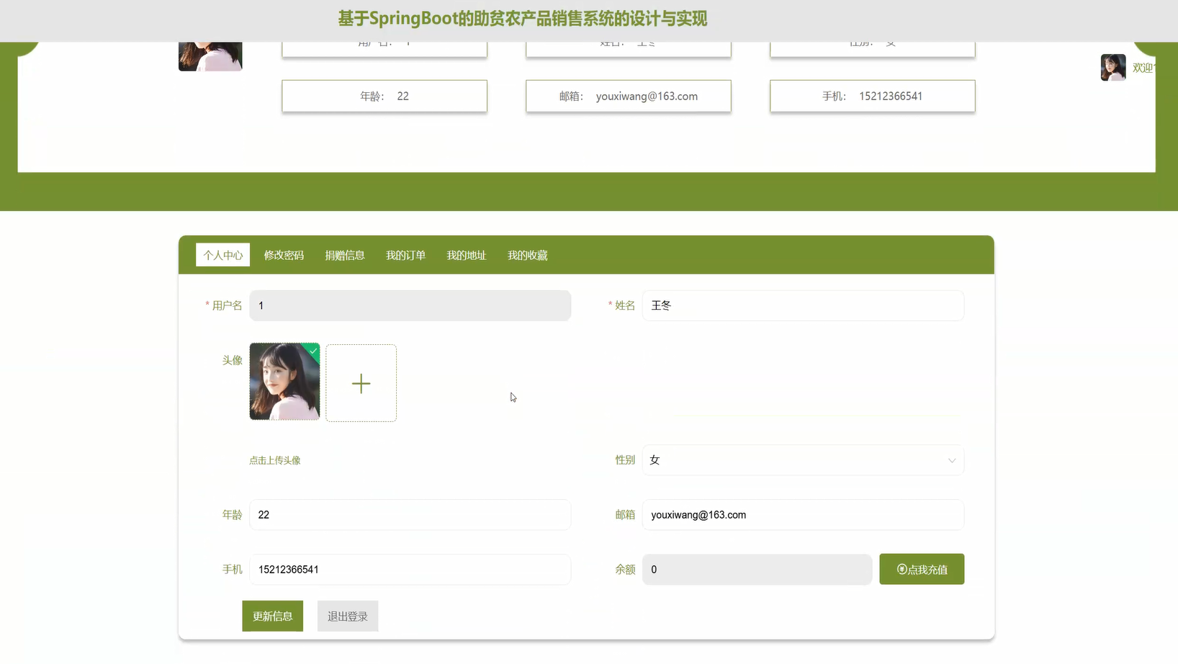This screenshot has width=1178, height=664.
Task: Click the 点击上传头像 upload link
Action: tap(275, 460)
